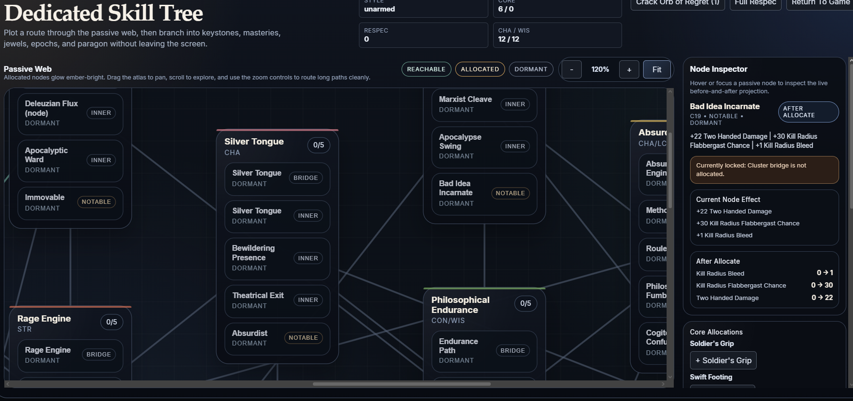Viewport: 853px width, 401px height.
Task: Click the AFTER ALLOCATE badge in inspector
Action: click(808, 112)
